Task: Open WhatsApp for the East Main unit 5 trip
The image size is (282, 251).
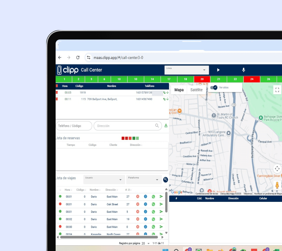Action: [154, 212]
